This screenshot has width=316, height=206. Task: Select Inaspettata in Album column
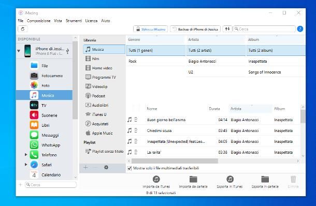(x=276, y=61)
